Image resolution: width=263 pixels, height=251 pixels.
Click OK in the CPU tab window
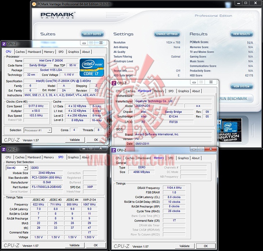(x=96, y=140)
